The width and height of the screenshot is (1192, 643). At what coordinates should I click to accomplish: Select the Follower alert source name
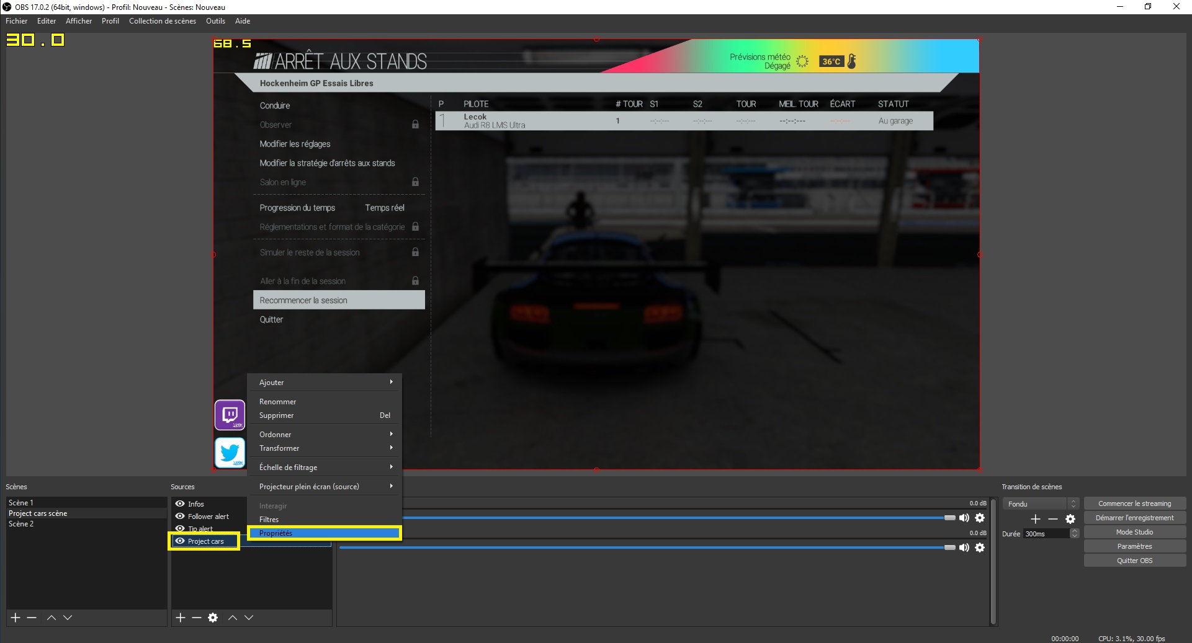(x=208, y=517)
